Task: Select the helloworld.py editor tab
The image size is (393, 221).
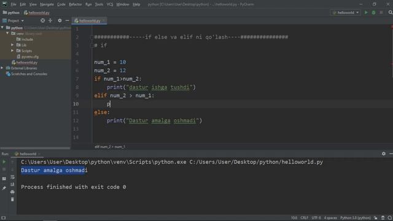Action: click(90, 21)
